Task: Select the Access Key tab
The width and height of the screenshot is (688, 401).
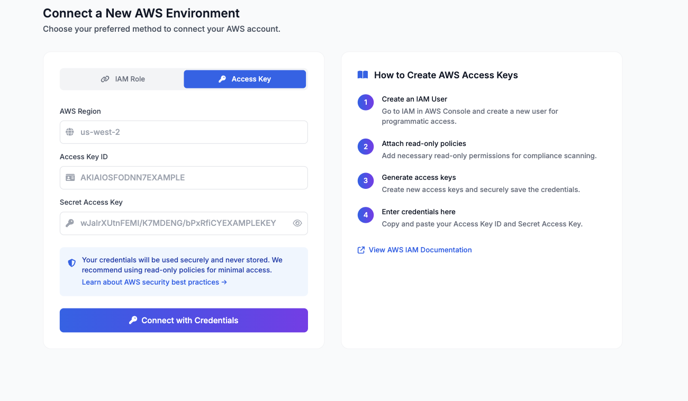Action: [245, 79]
